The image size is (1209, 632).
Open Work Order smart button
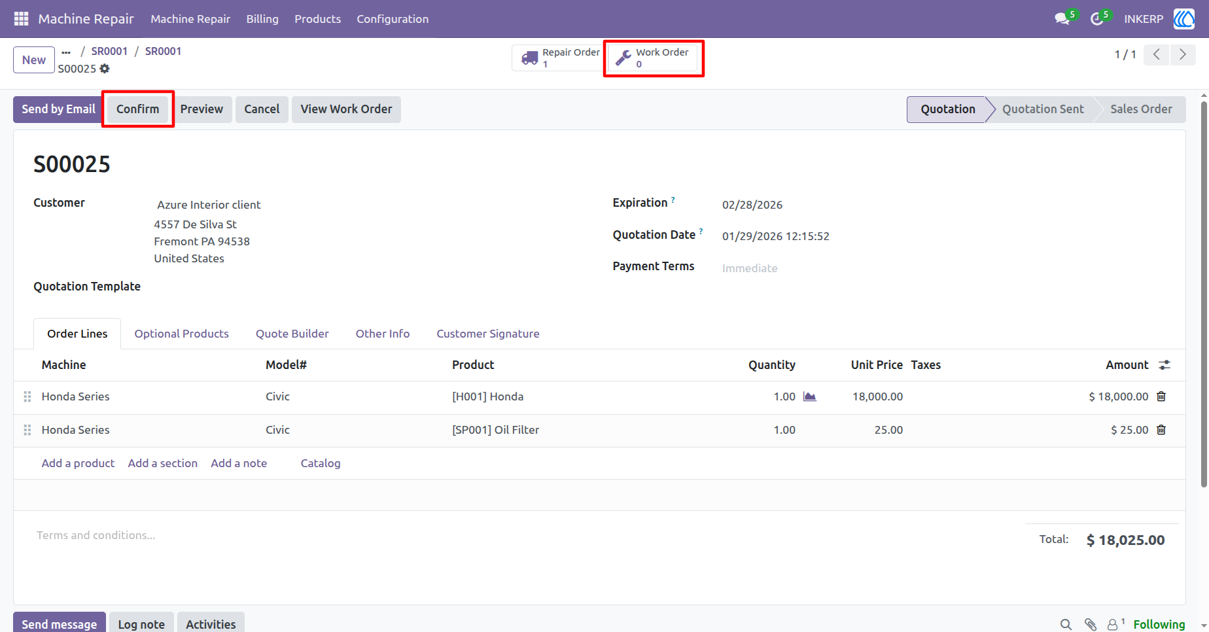(652, 58)
